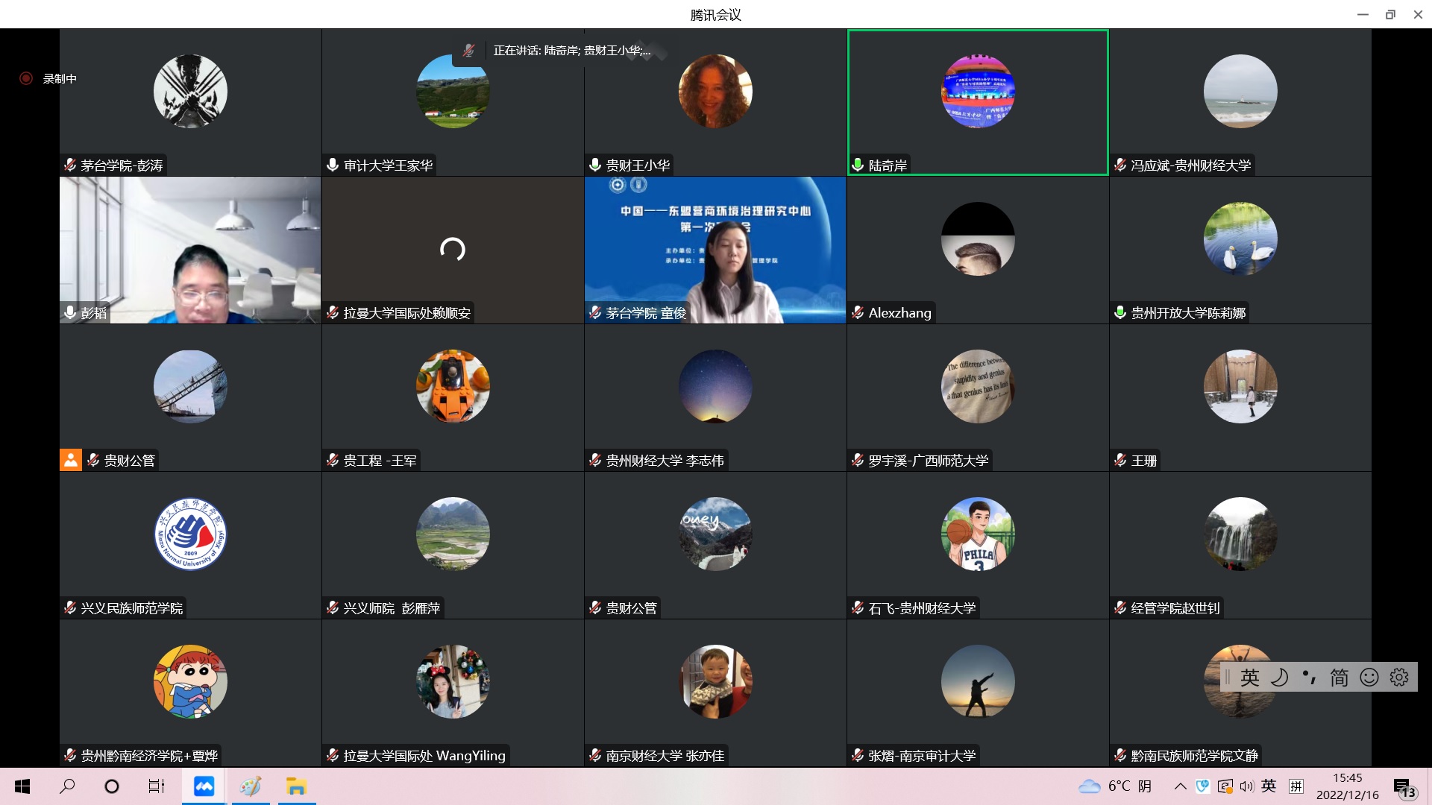
Task: Open the Windows Start menu
Action: coord(22,786)
